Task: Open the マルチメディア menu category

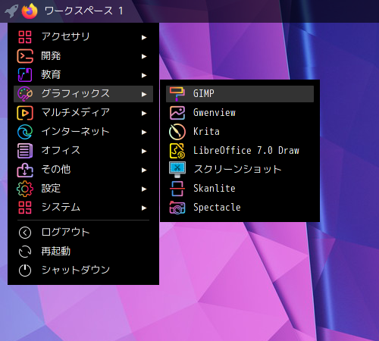Action: (x=83, y=113)
